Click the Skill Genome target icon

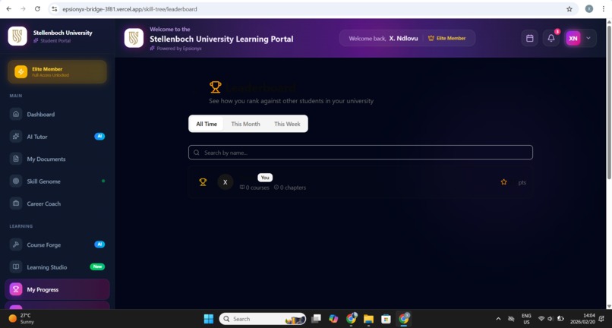(16, 181)
